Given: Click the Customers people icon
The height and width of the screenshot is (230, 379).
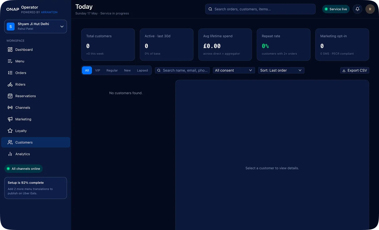Looking at the screenshot, I should [10, 142].
